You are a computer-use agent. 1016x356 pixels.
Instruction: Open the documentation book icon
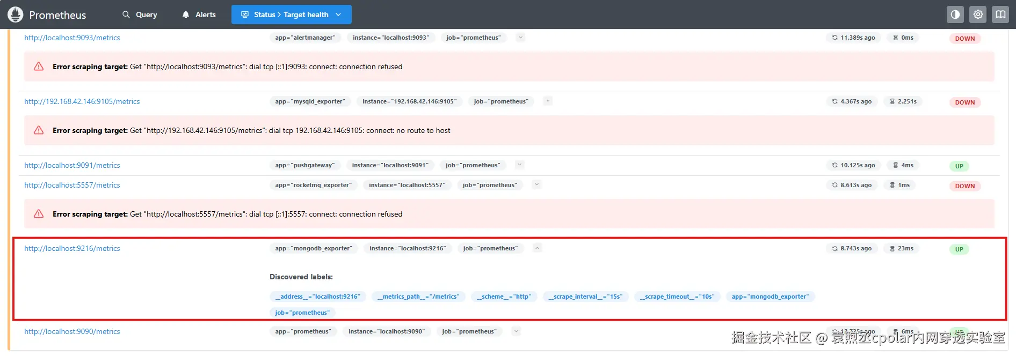1000,14
